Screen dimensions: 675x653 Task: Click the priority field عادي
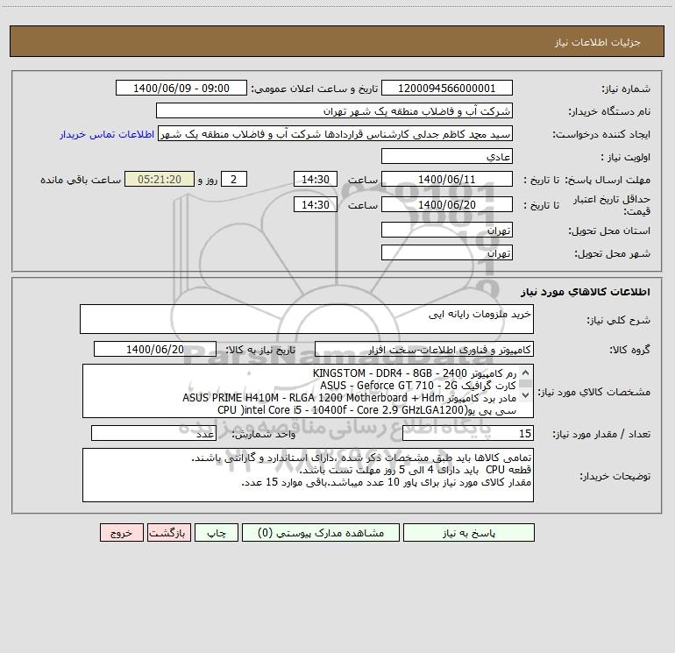[x=447, y=156]
